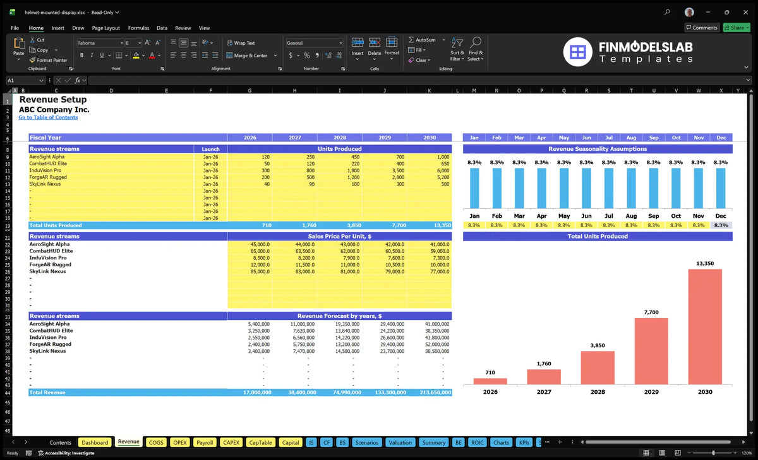Open the Tahoma font name dropdown
This screenshot has height=460, width=758.
(x=121, y=43)
